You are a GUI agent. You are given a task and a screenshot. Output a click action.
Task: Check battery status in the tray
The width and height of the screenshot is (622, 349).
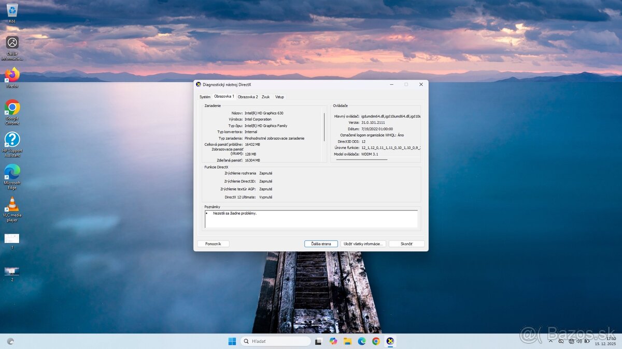tap(587, 341)
